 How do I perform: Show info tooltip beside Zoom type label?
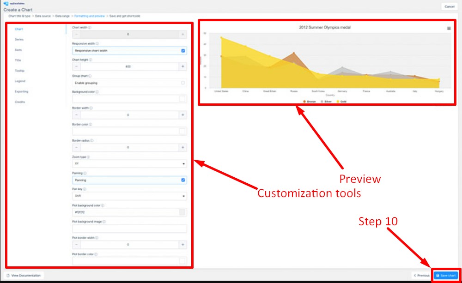tap(88, 157)
